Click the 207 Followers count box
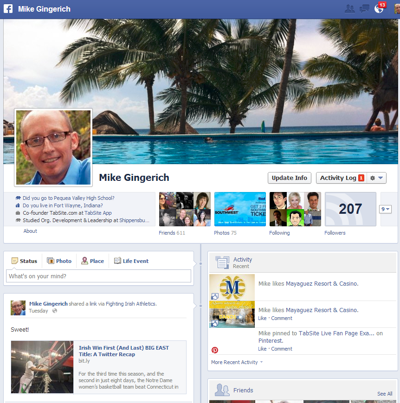Viewport: 400px width, 403px height. pyautogui.click(x=350, y=209)
